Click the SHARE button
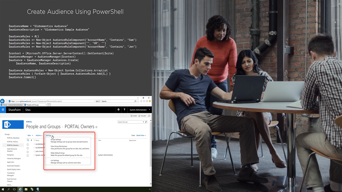The image size is (342, 192). [134, 116]
